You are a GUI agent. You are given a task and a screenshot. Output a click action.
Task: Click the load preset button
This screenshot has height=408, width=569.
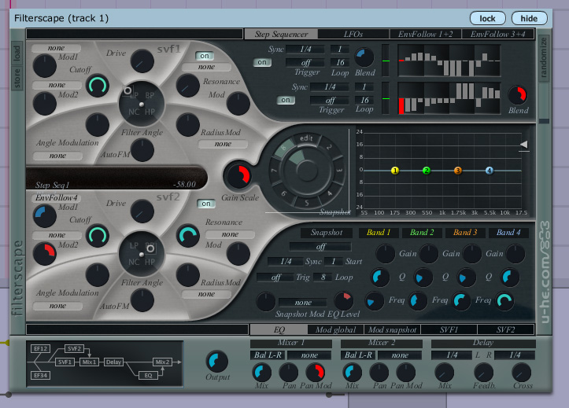pos(17,53)
